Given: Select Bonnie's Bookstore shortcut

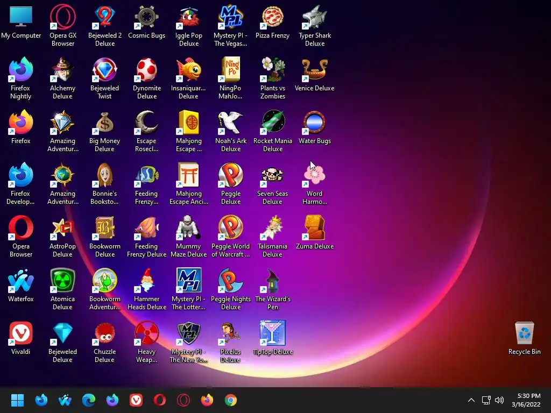Looking at the screenshot, I should (x=105, y=175).
